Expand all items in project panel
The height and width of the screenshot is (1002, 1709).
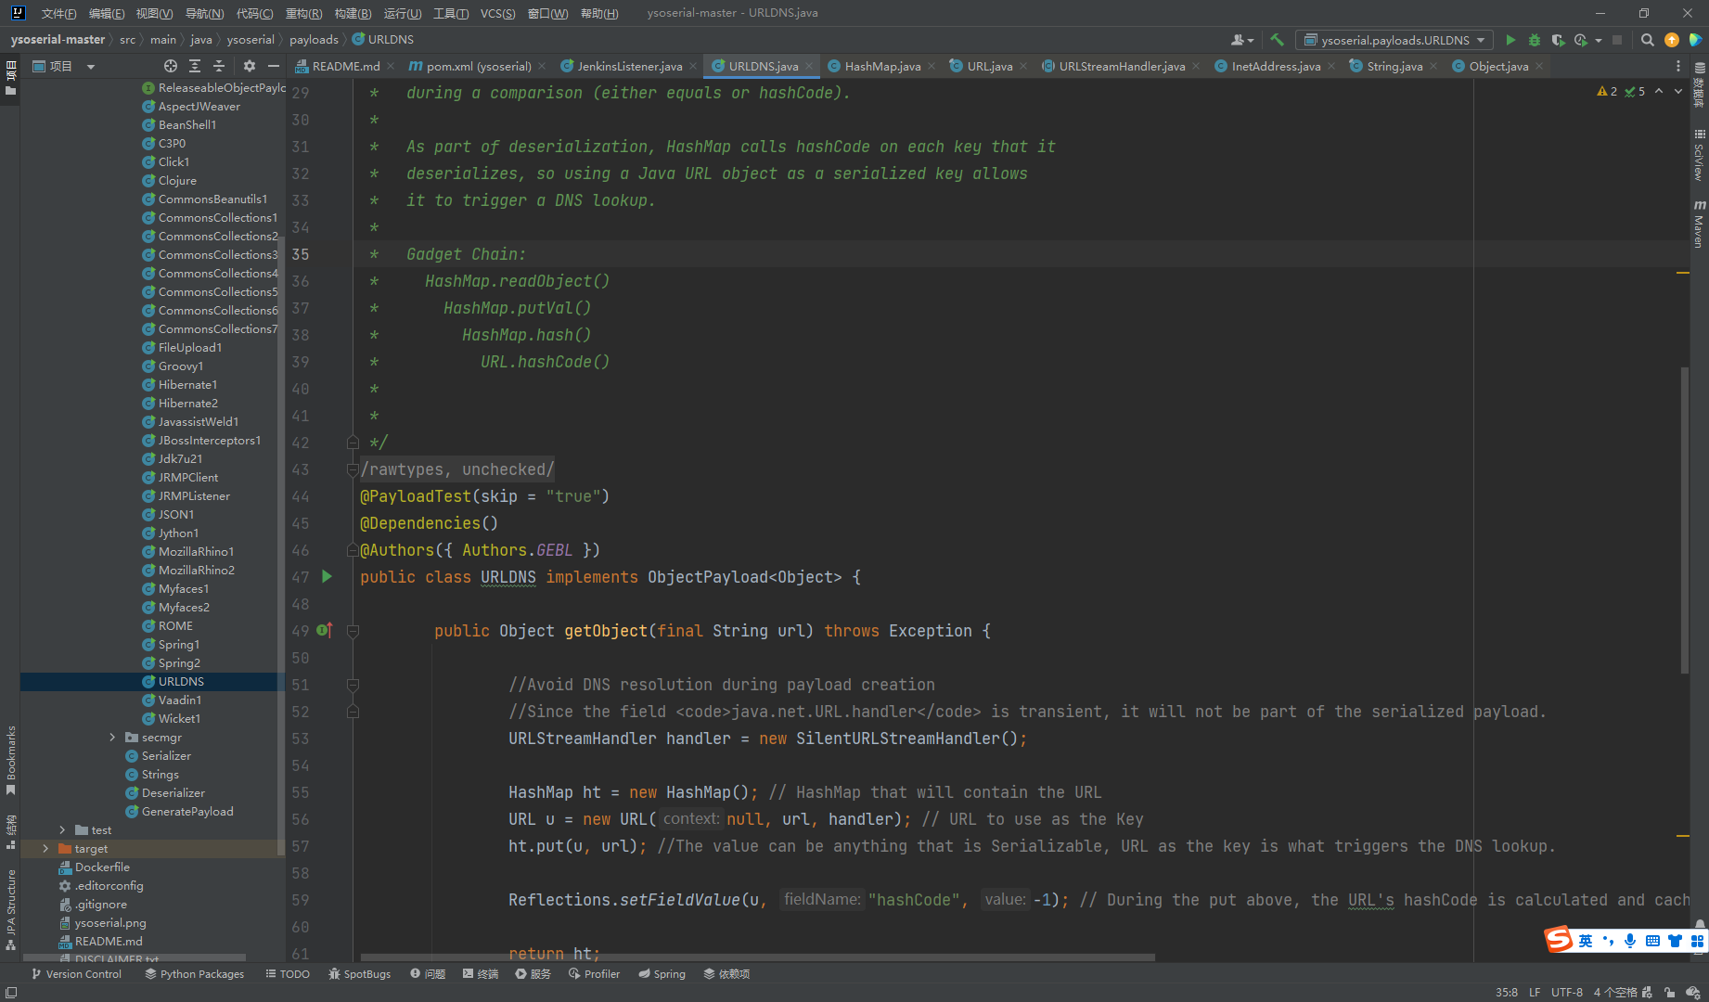pos(195,66)
